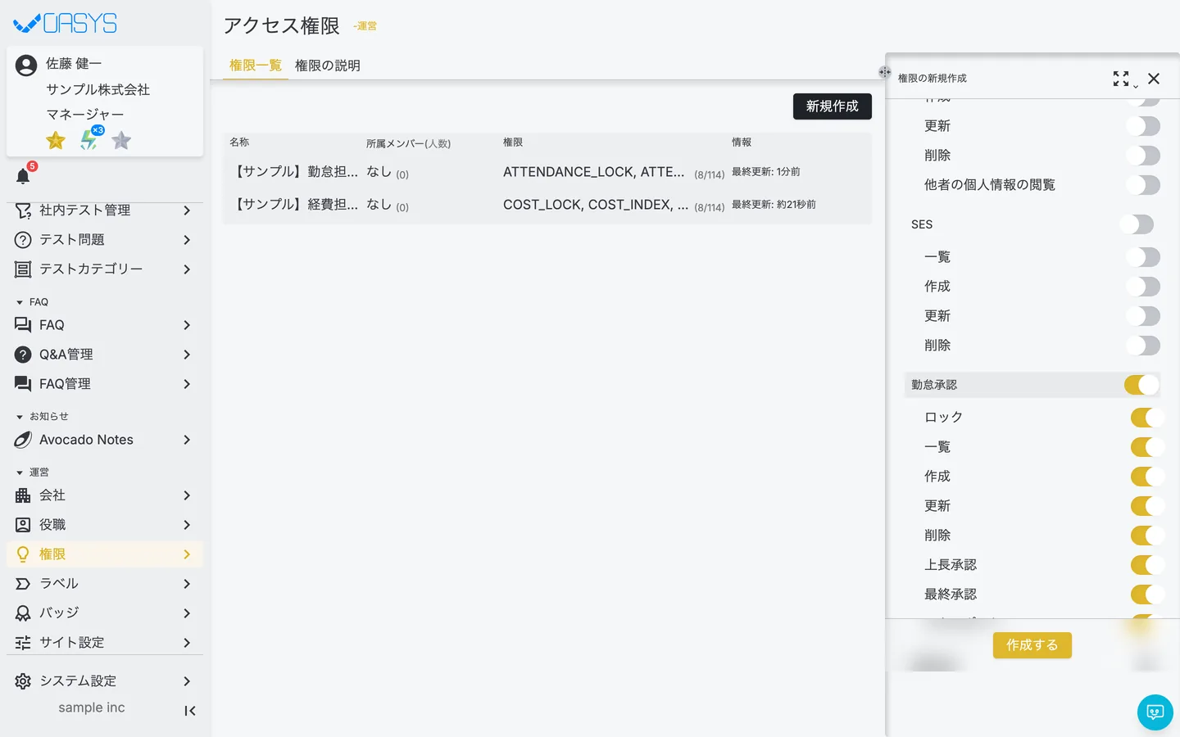Open バッジ in the sidebar
The width and height of the screenshot is (1180, 737).
coord(105,613)
